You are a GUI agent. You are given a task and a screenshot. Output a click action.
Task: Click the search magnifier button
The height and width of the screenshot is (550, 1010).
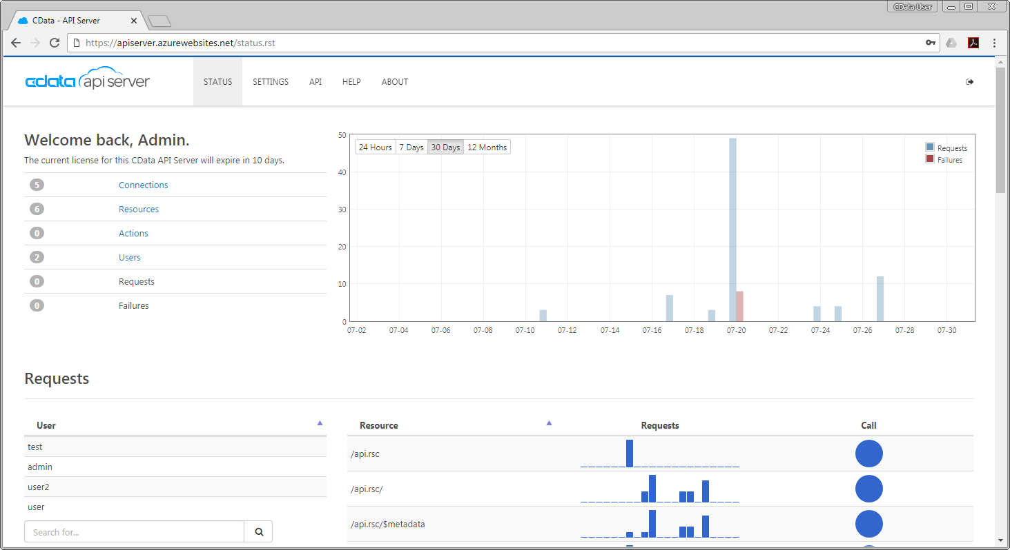tap(259, 532)
